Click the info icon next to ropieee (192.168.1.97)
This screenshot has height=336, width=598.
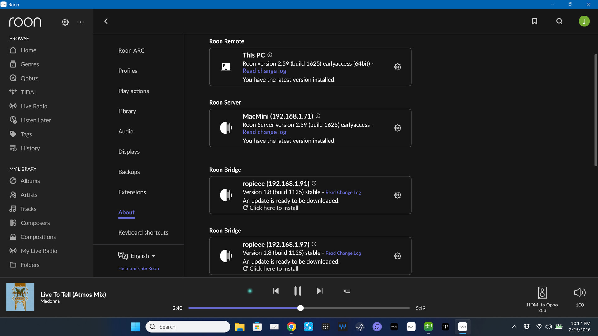click(x=314, y=244)
